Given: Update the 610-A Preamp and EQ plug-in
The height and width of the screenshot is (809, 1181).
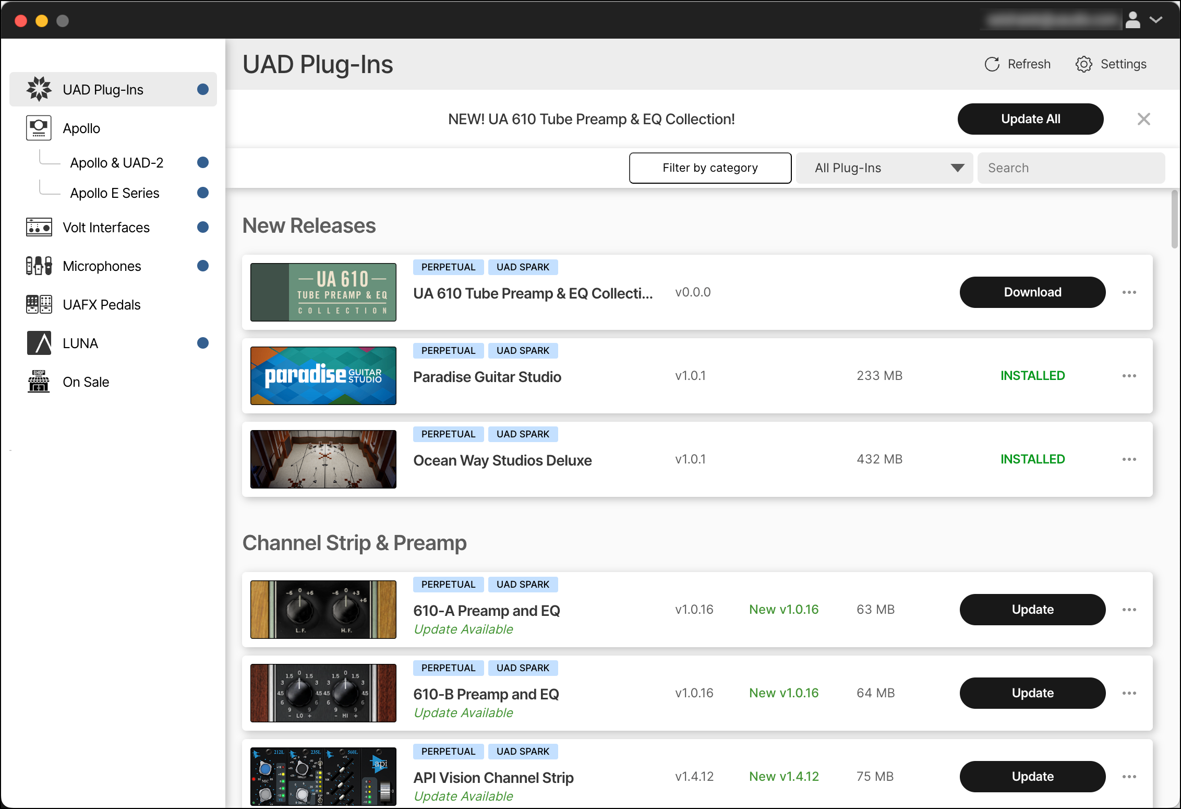Looking at the screenshot, I should pos(1032,609).
